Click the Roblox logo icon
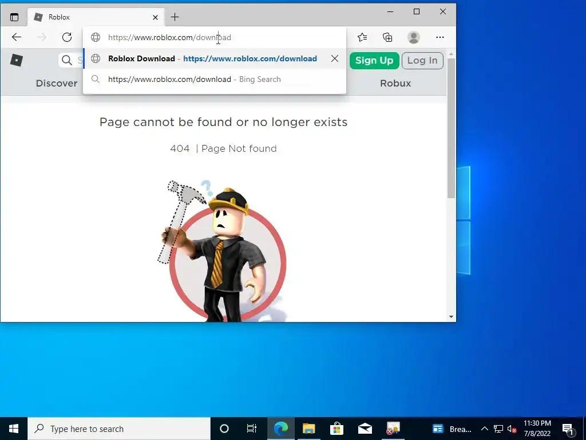This screenshot has height=440, width=586. [17, 60]
